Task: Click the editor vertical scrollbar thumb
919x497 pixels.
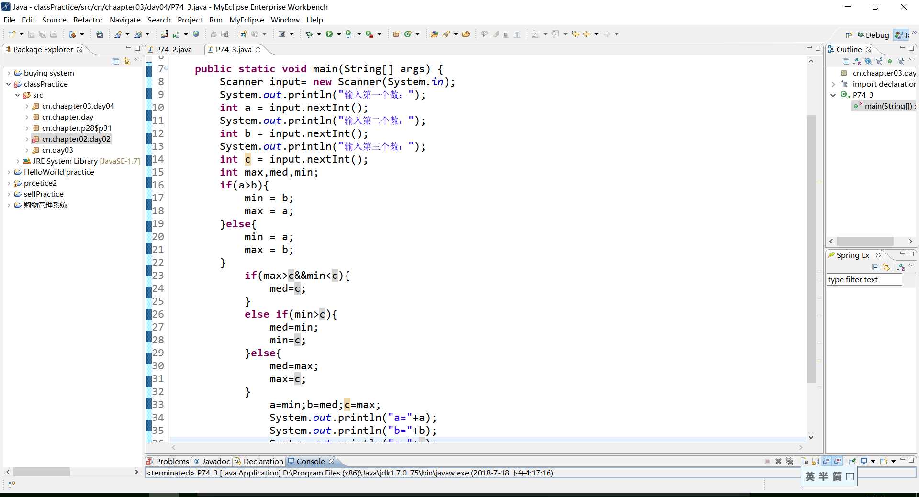Action: (x=811, y=249)
